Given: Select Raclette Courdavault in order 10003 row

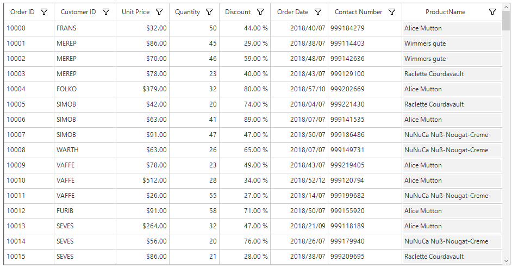Looking at the screenshot, I should 452,74.
